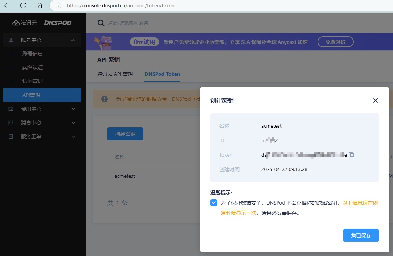This screenshot has height=256, width=393.
Task: Click the blurred Token value
Action: [304, 155]
